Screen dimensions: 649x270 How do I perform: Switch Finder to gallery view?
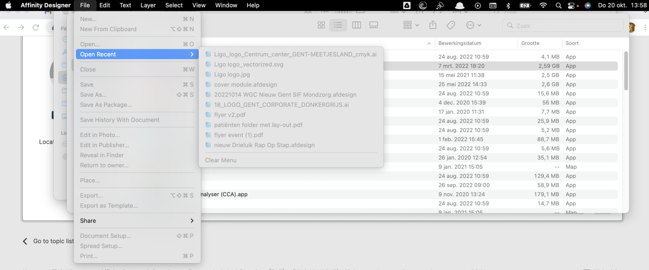click(x=374, y=26)
